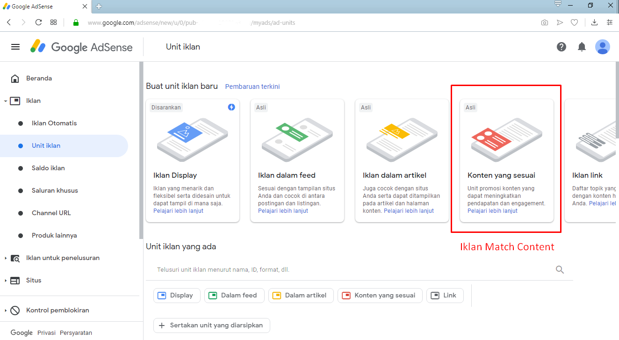Open the Persyaratan footer link
The width and height of the screenshot is (619, 340).
point(76,333)
